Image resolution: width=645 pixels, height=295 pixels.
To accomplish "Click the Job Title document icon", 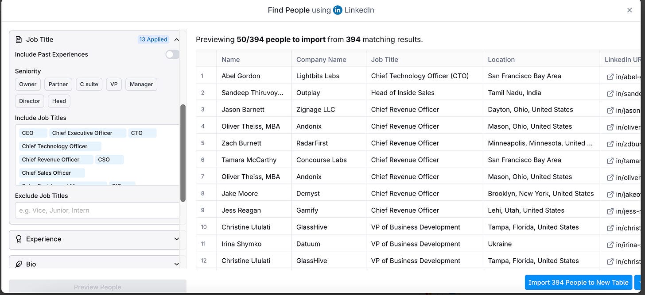I will [19, 39].
